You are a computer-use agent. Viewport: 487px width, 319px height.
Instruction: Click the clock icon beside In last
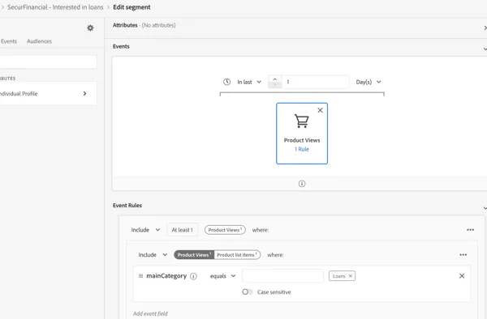(x=226, y=82)
